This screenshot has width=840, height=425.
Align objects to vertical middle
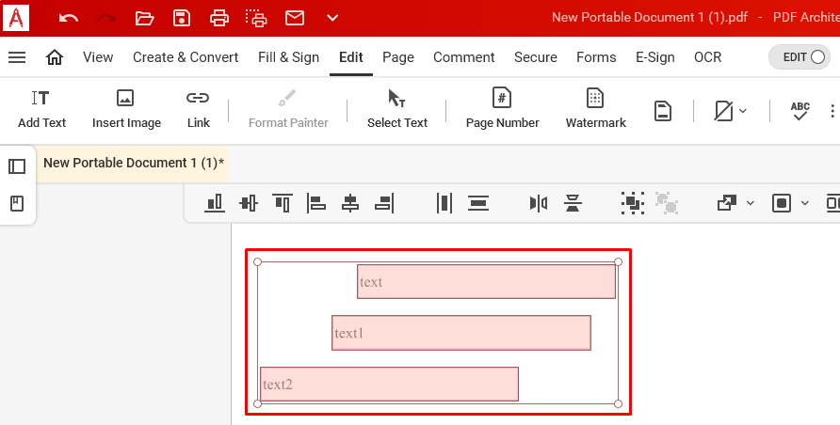249,203
